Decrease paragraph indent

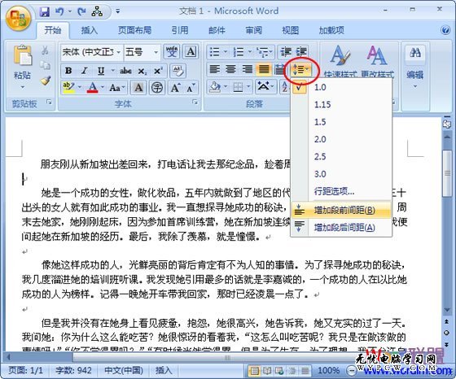(286, 52)
